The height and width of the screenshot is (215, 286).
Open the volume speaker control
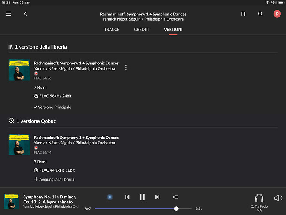(x=278, y=198)
